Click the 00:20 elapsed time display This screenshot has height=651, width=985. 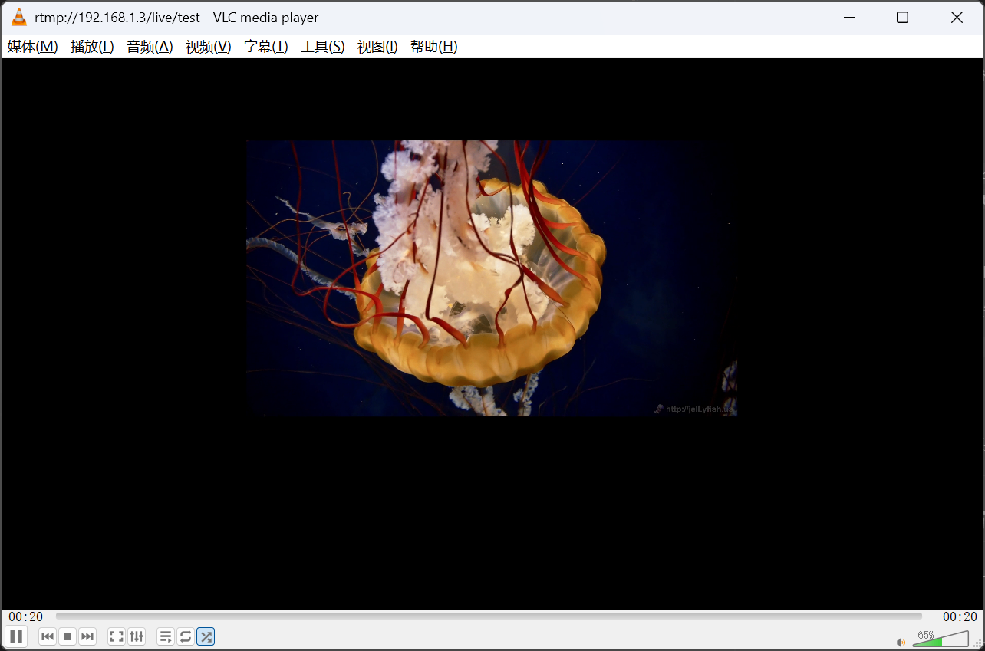[25, 616]
